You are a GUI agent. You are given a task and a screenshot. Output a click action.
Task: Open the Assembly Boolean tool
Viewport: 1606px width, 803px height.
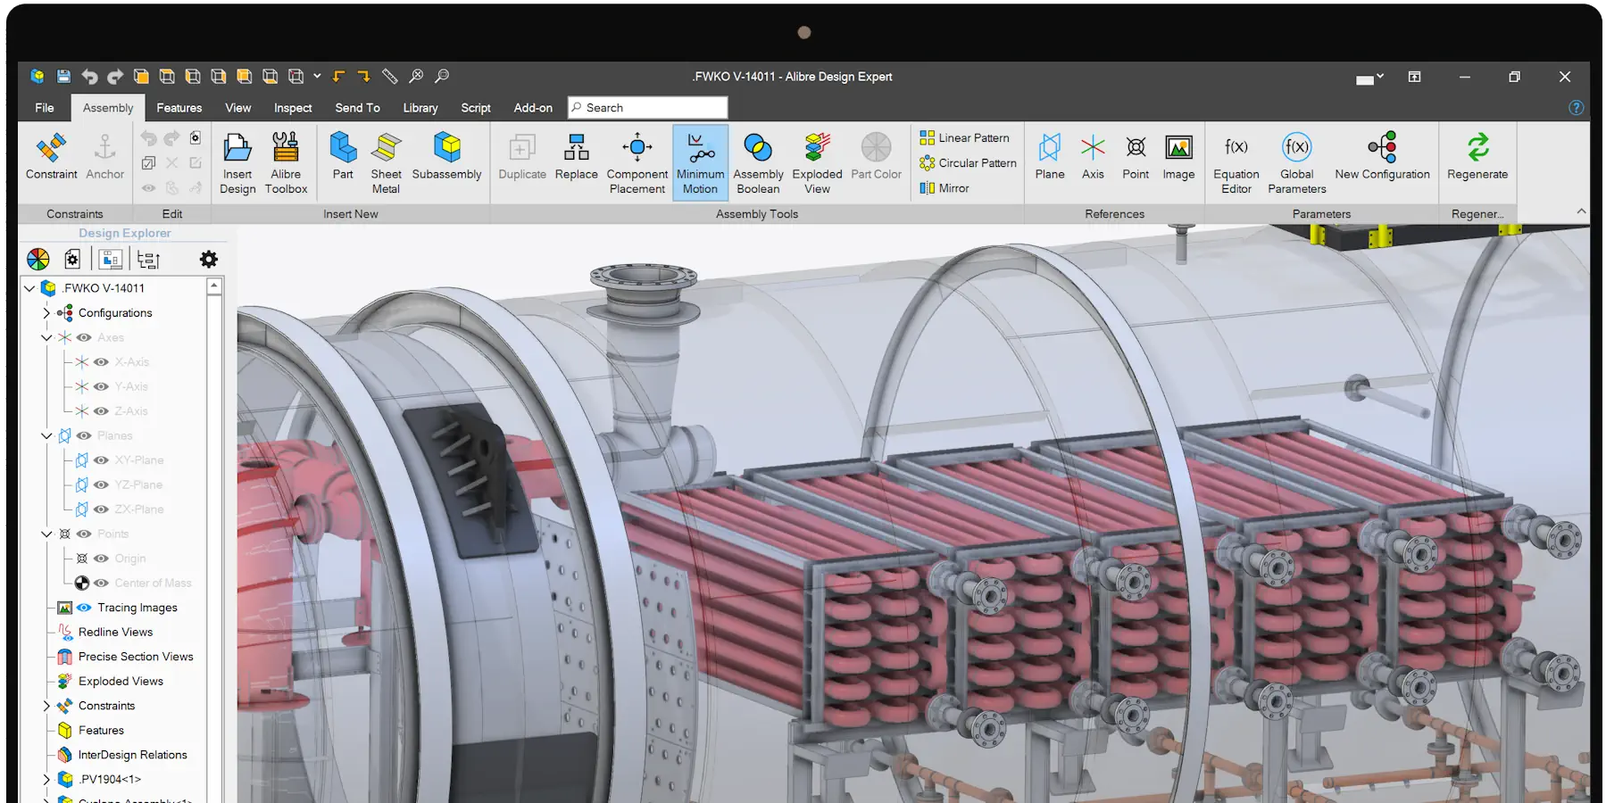758,163
